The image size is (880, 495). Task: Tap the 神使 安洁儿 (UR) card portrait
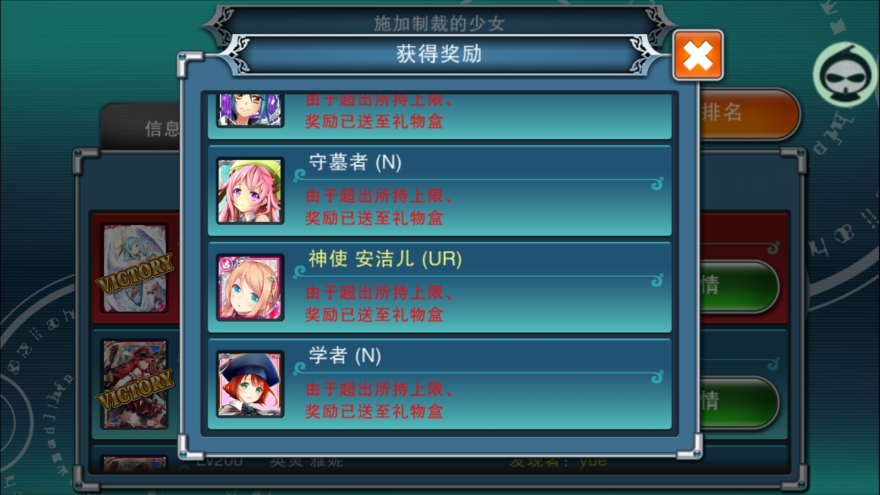tap(250, 287)
